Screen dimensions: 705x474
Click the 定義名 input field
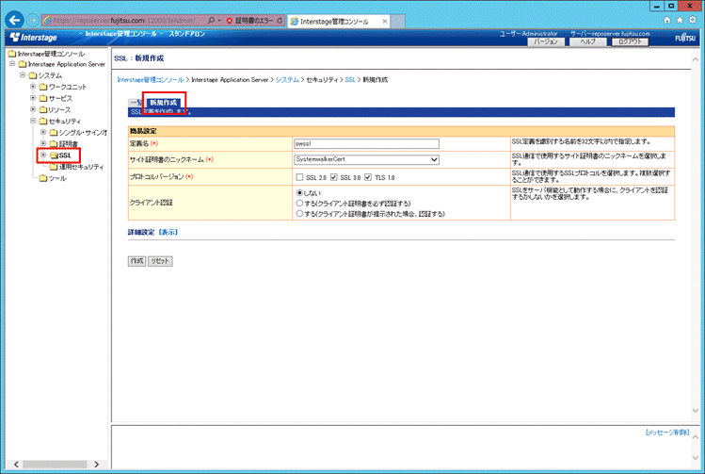[366, 143]
